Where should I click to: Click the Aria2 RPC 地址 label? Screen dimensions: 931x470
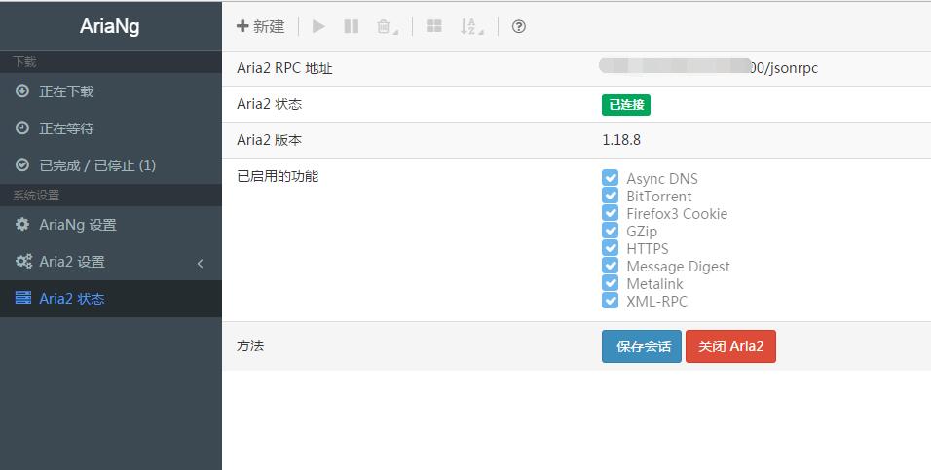point(284,68)
